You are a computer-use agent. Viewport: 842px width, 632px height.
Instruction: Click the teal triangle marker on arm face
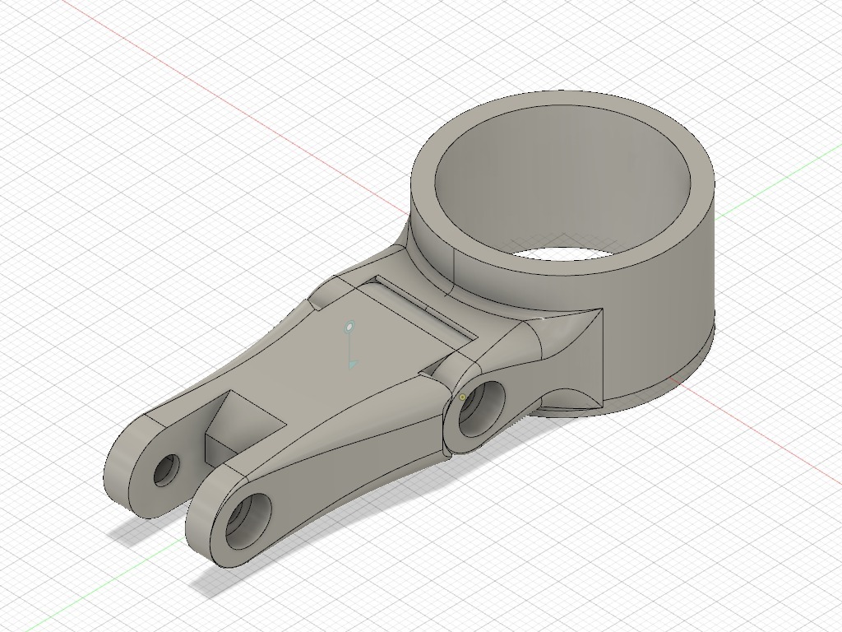pyautogui.click(x=352, y=365)
